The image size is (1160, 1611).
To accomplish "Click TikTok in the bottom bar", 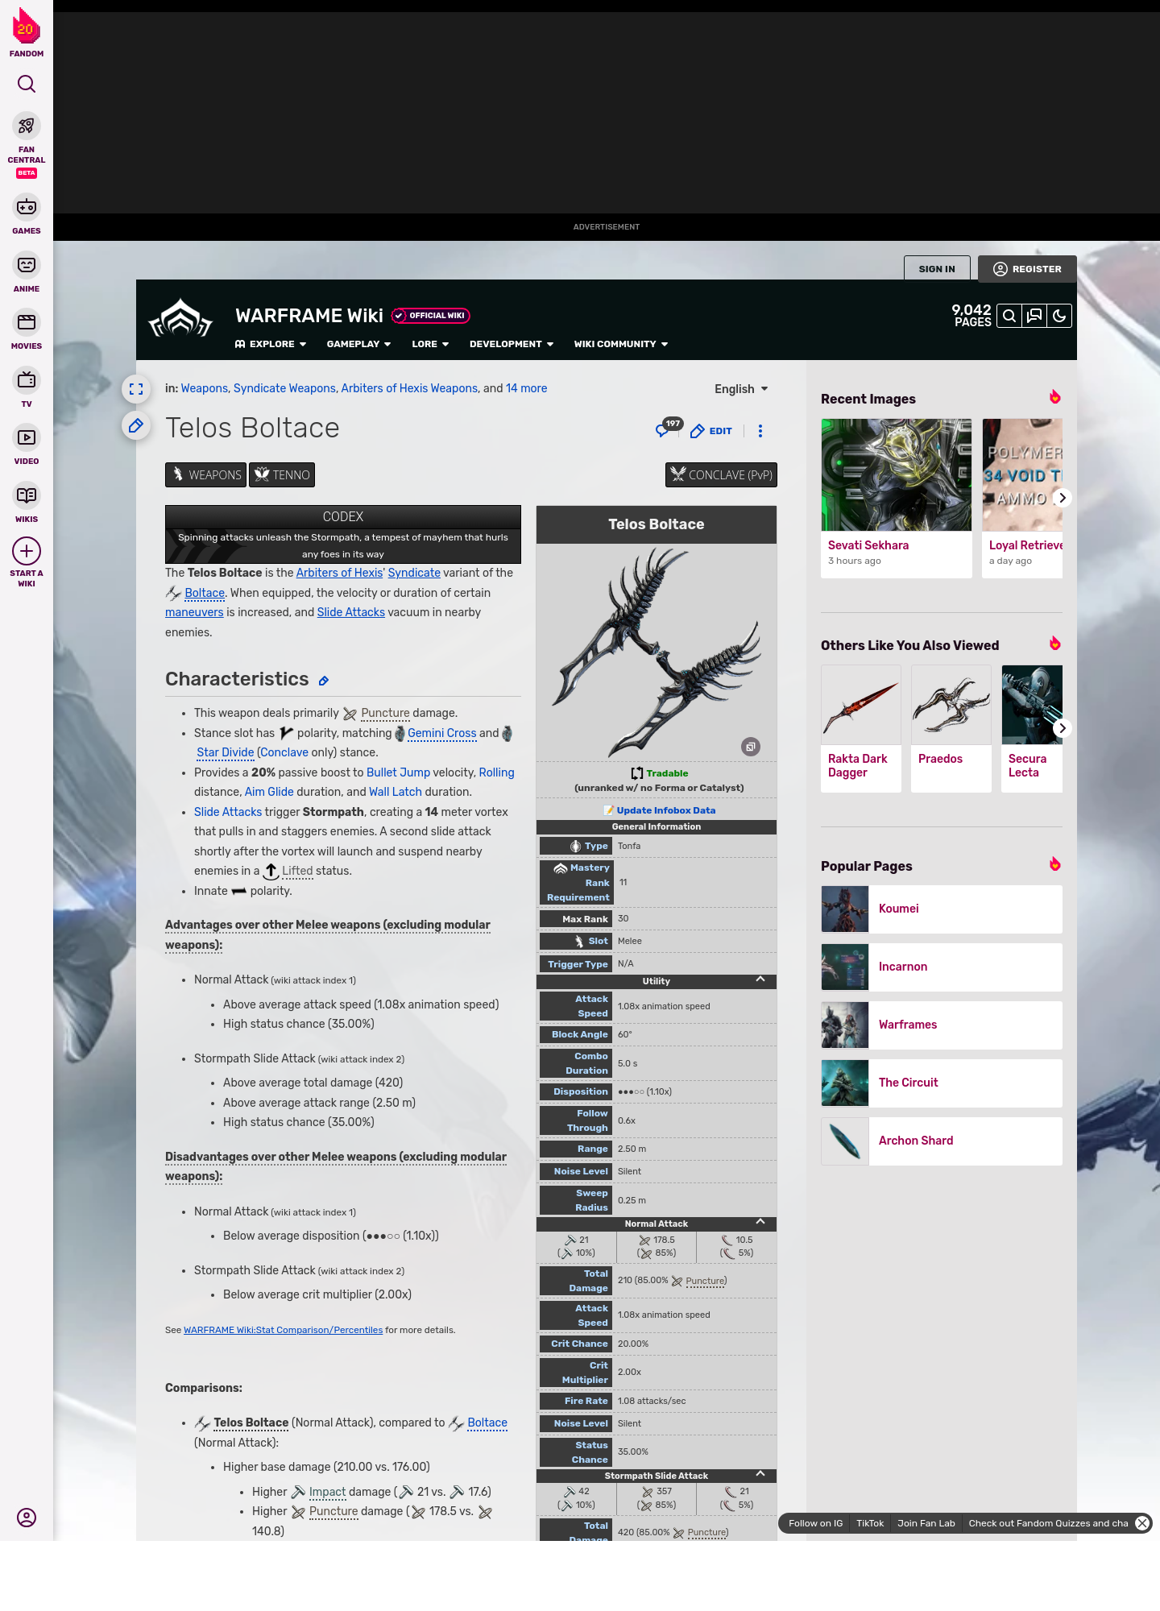I will pyautogui.click(x=870, y=1523).
